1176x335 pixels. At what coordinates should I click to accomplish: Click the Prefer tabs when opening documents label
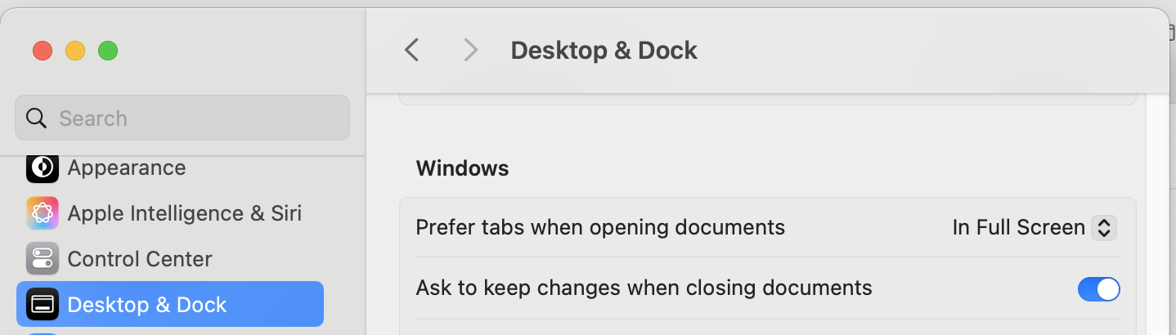click(600, 227)
